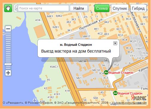Viewport: 151px width, 109px height.
Task: Click house label 45АС1
Action: coord(54,67)
